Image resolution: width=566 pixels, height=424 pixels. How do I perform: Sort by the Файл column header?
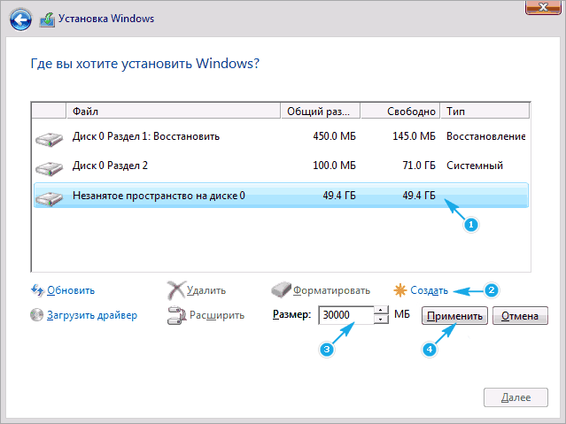pyautogui.click(x=173, y=112)
